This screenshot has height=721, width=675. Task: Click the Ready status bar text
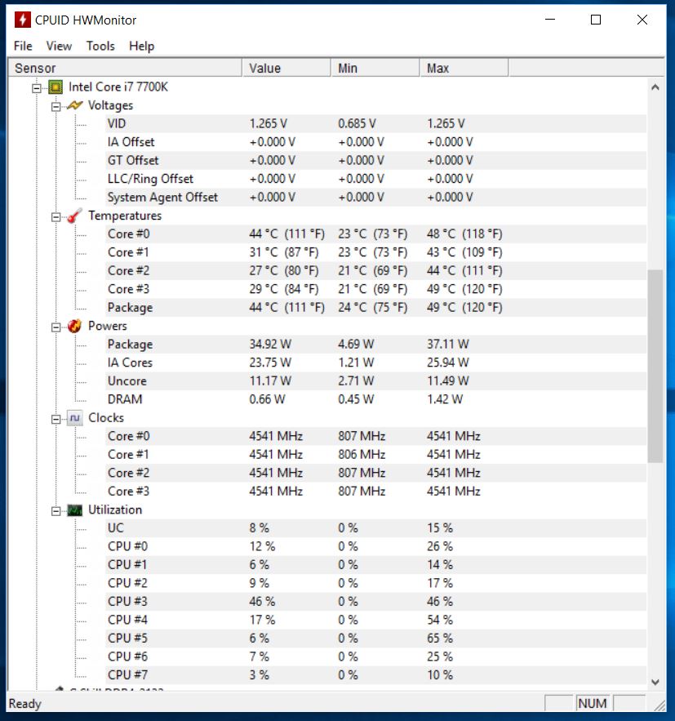coord(25,704)
